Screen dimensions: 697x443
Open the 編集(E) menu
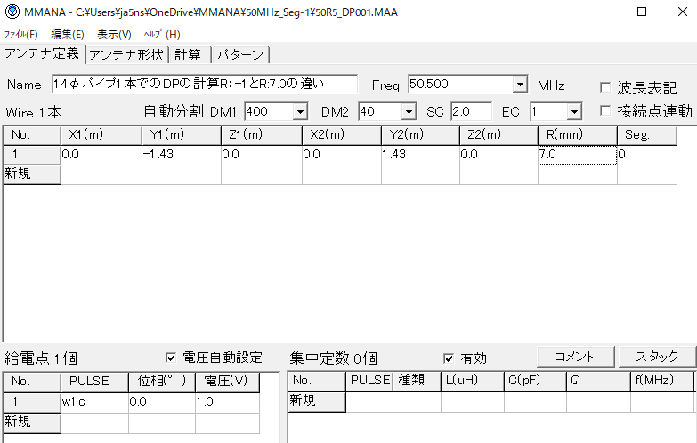tap(68, 34)
